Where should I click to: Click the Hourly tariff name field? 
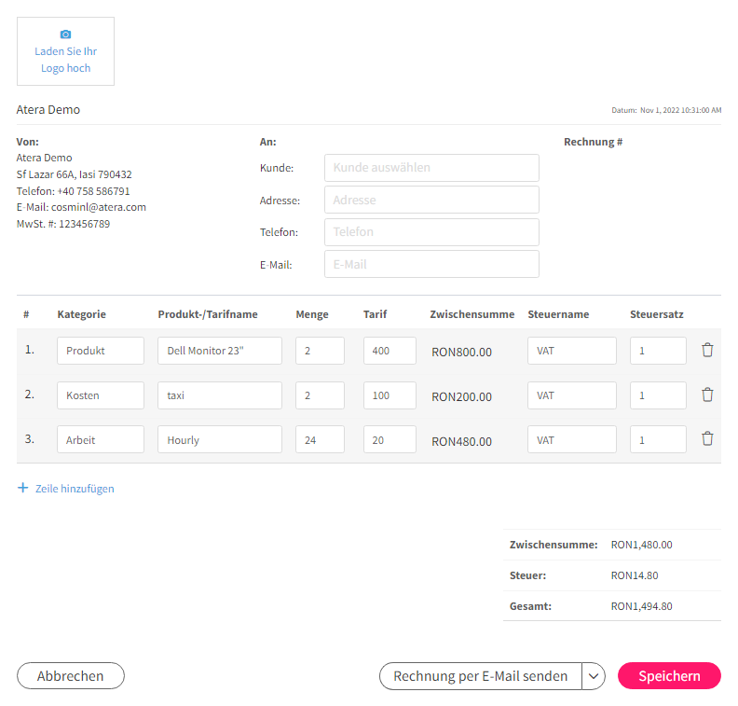tap(220, 439)
